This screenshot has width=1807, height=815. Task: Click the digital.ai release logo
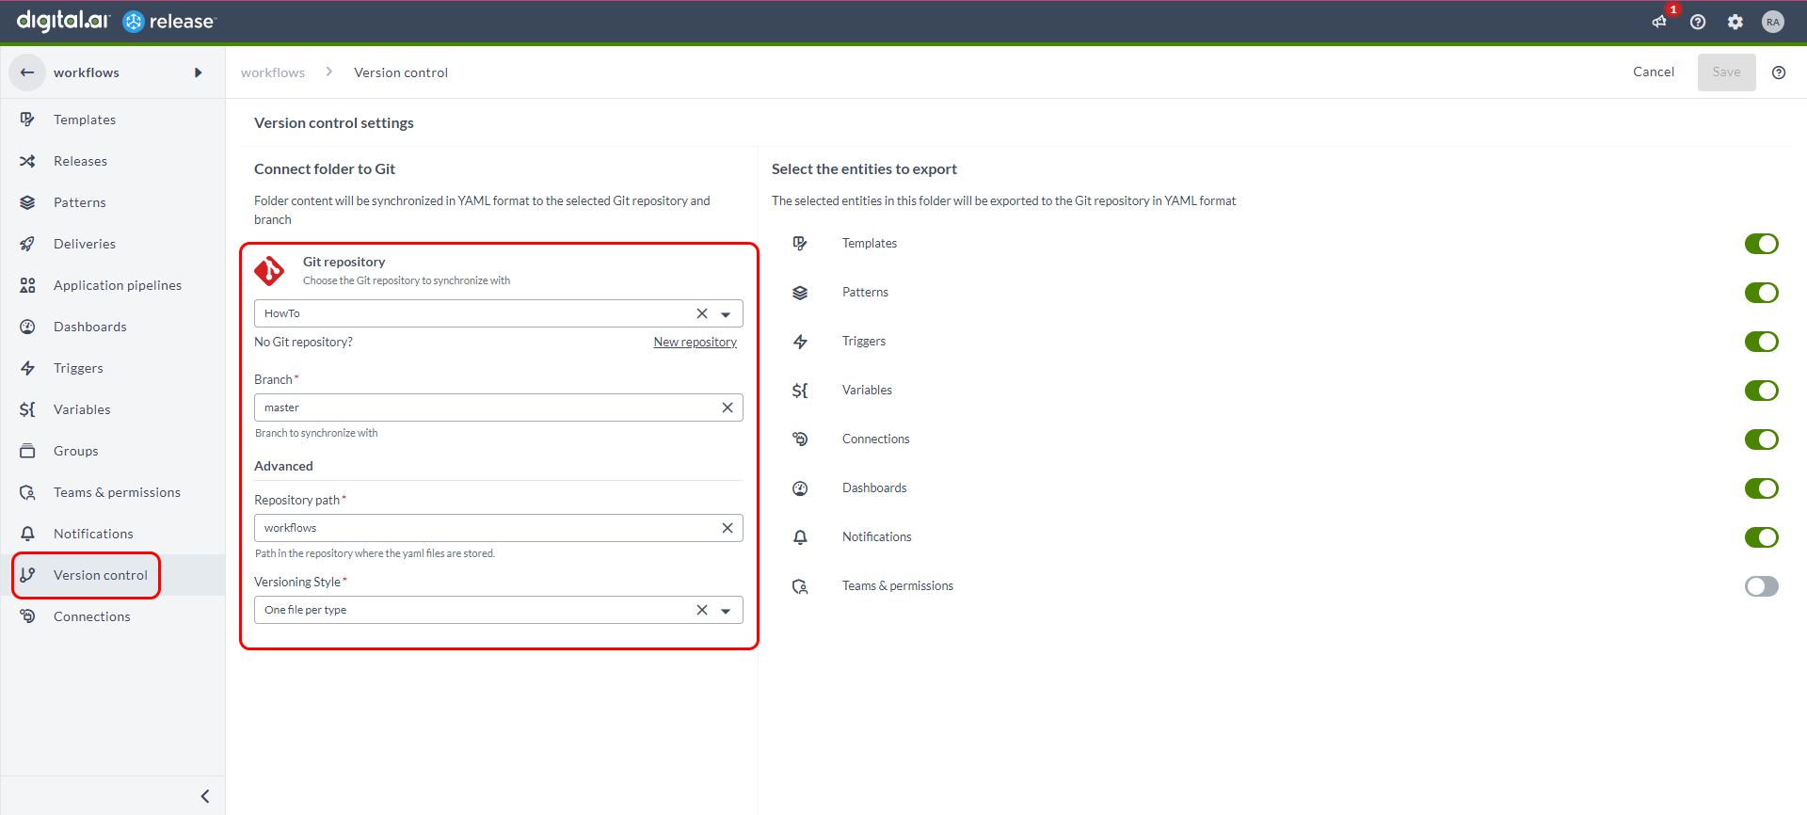click(x=117, y=21)
